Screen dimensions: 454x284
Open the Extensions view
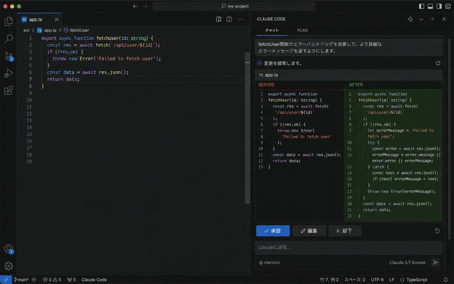pos(9,90)
